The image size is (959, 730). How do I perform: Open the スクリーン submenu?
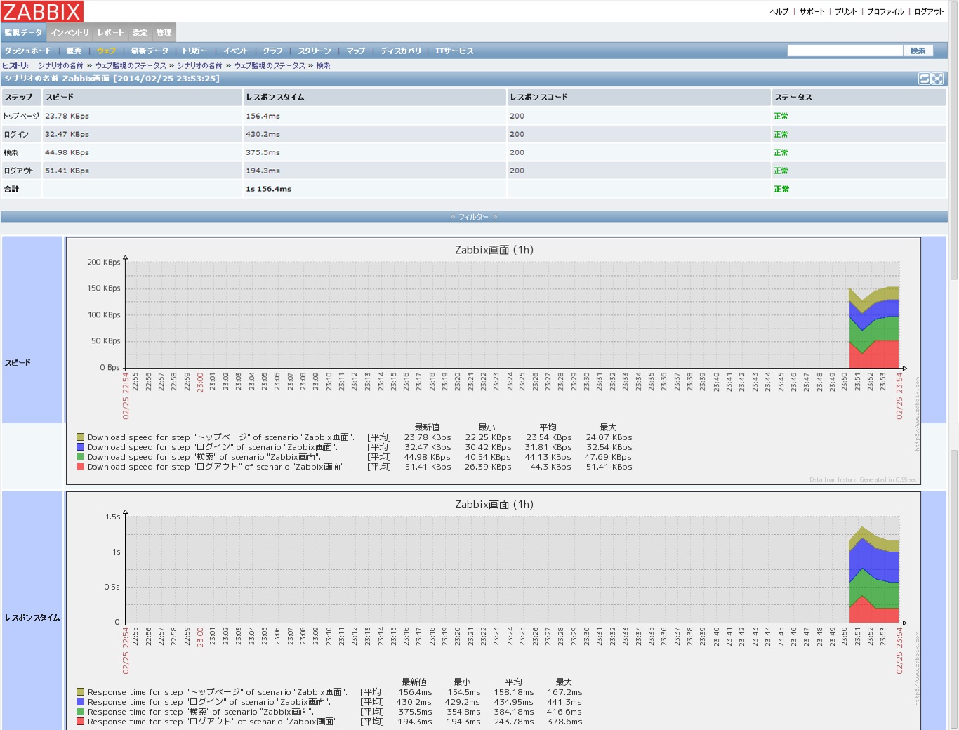(315, 51)
